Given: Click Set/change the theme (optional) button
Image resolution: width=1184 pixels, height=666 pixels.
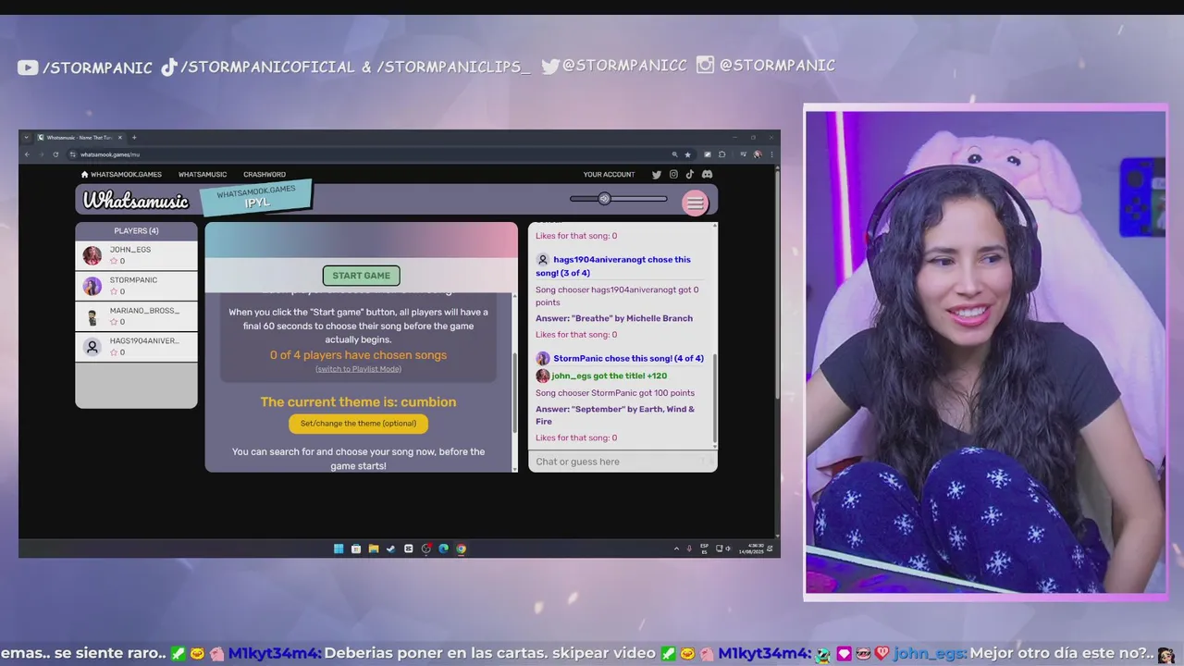Looking at the screenshot, I should pos(358,424).
